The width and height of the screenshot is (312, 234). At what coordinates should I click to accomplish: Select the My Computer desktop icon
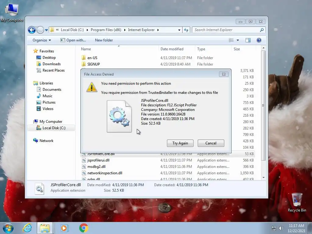pyautogui.click(x=12, y=12)
